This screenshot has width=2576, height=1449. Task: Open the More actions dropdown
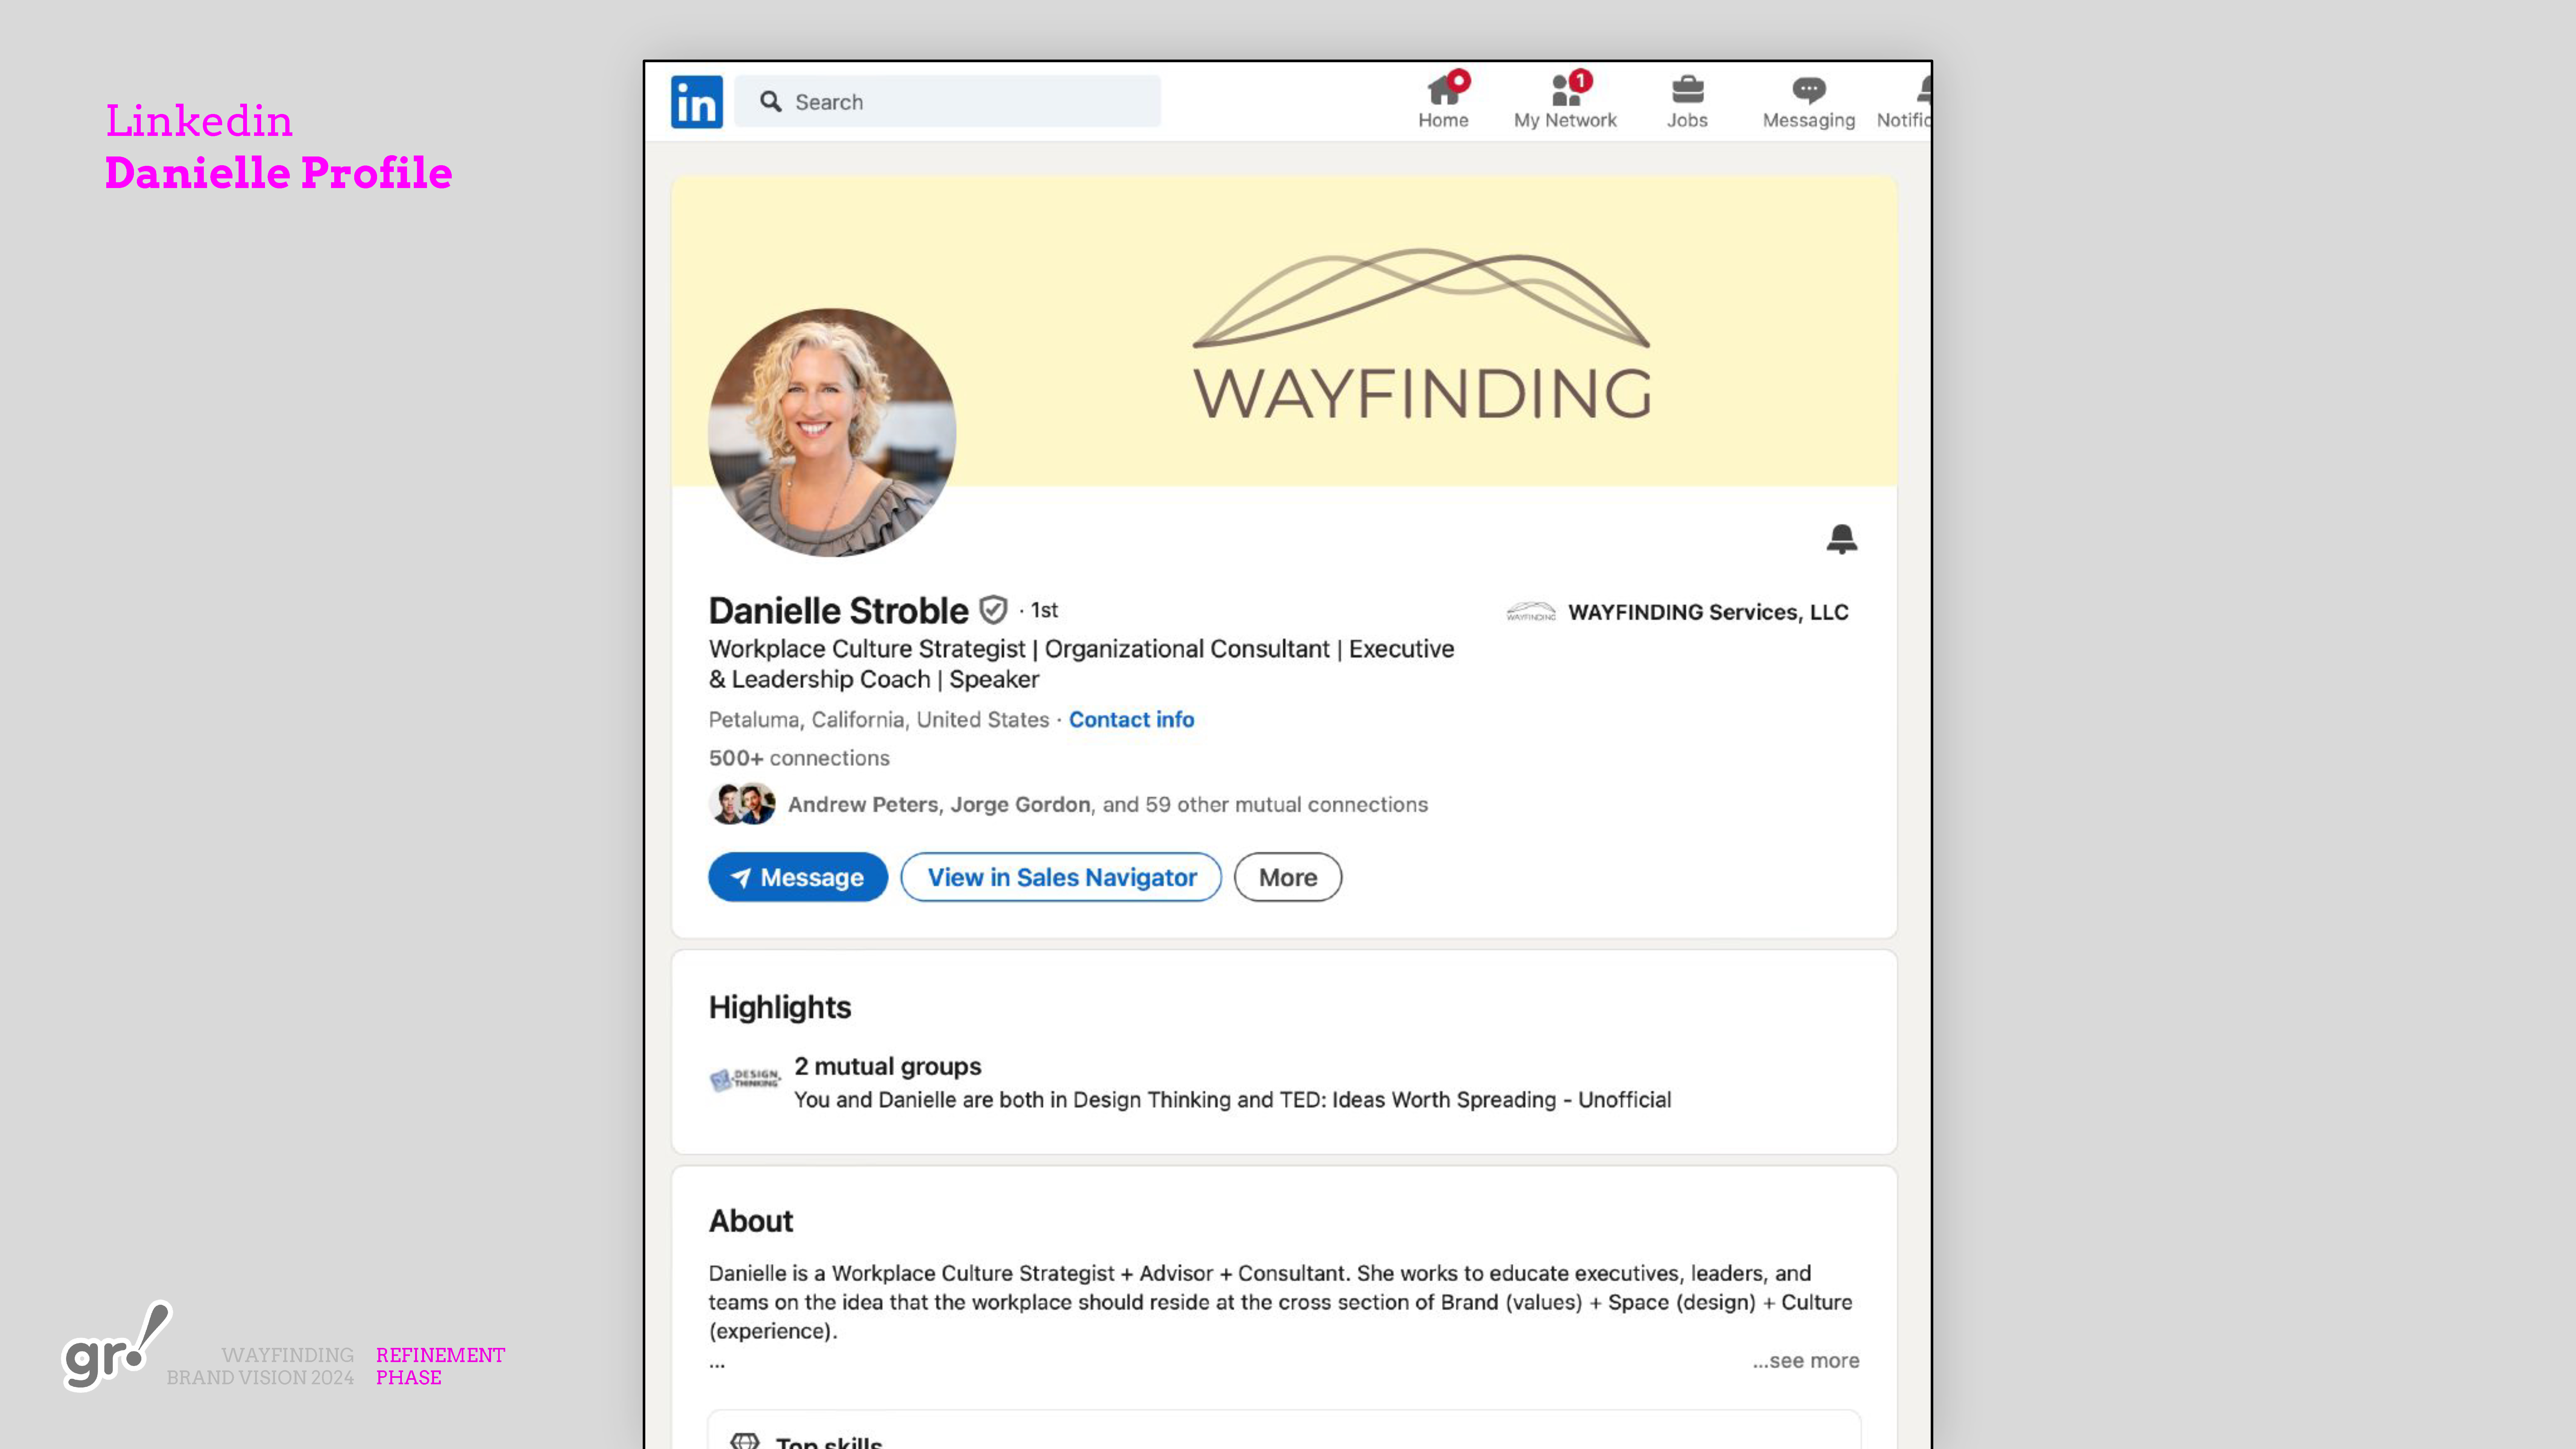click(x=1288, y=877)
